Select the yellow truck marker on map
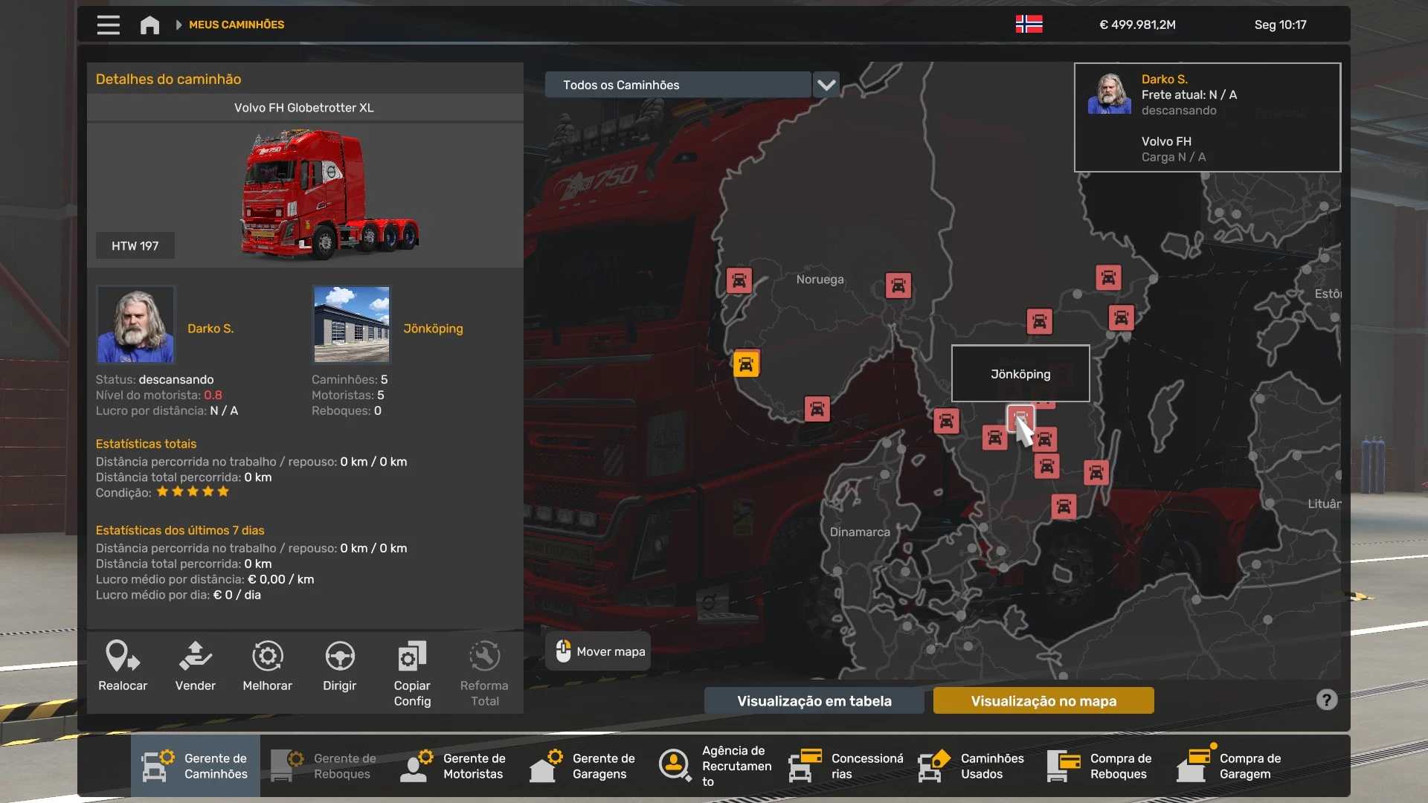 click(x=746, y=364)
